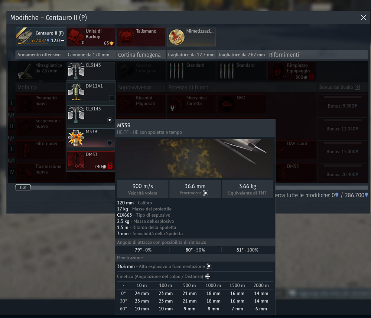Switch to the tragliatrice da 12.7 mm tab

(191, 55)
